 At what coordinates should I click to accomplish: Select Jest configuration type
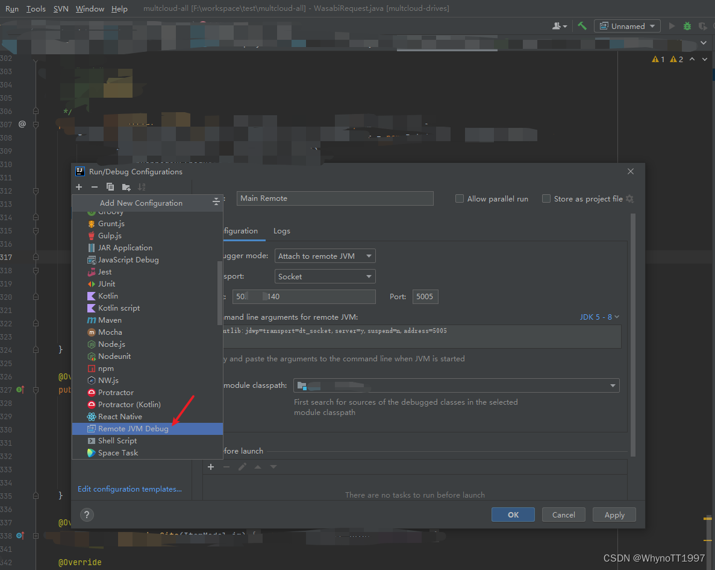pyautogui.click(x=148, y=272)
